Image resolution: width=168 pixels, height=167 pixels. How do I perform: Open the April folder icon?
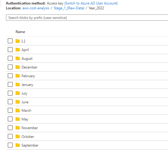[x=18, y=50]
